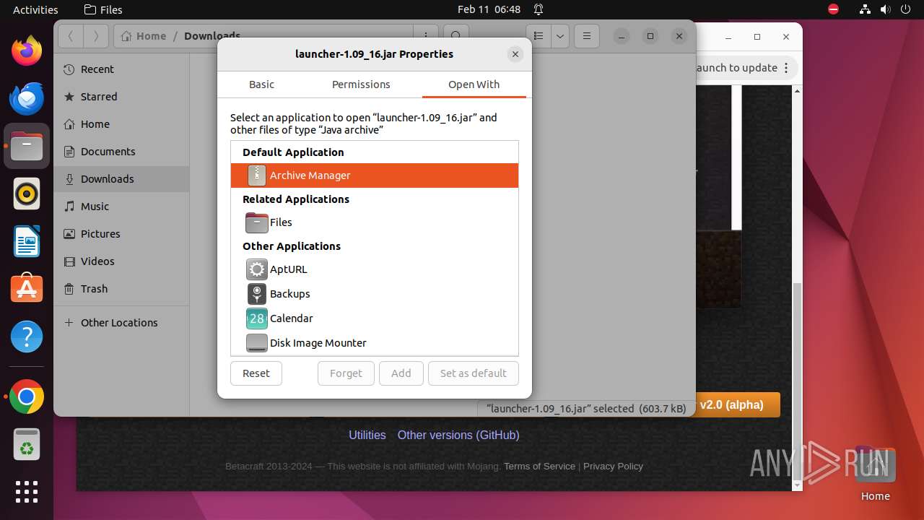Open Documents in Files sidebar
Image resolution: width=924 pixels, height=520 pixels.
121,152
